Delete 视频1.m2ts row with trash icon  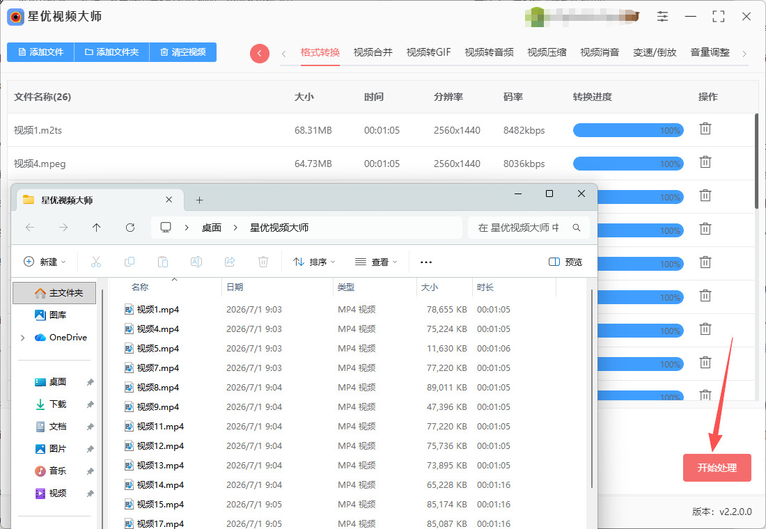[x=705, y=129]
